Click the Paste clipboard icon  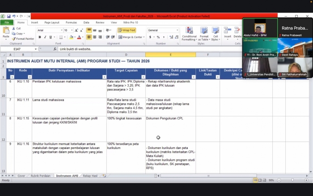[6, 30]
